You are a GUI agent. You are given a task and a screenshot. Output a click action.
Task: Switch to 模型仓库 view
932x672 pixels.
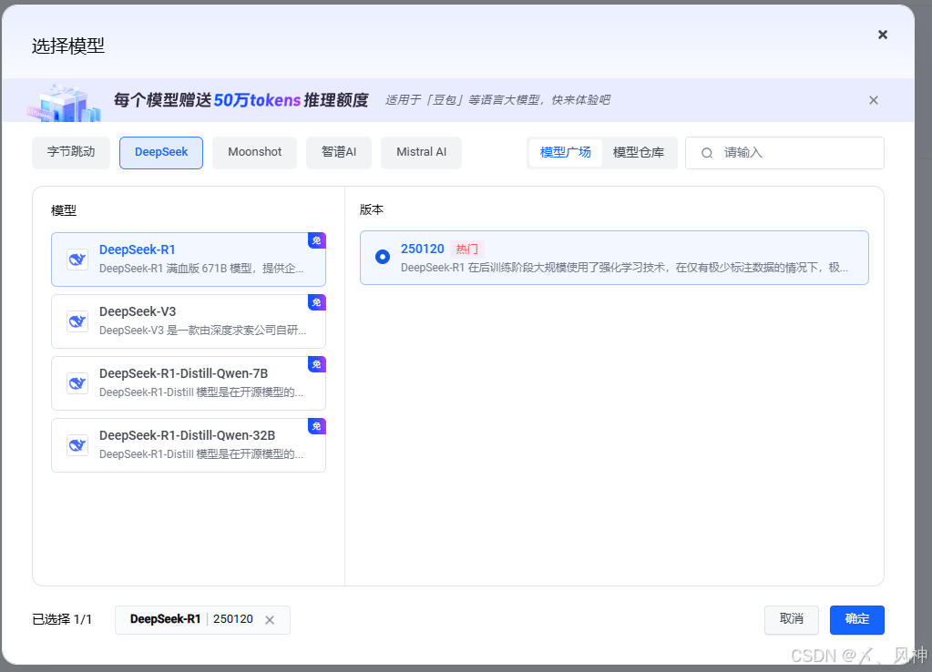coord(639,153)
